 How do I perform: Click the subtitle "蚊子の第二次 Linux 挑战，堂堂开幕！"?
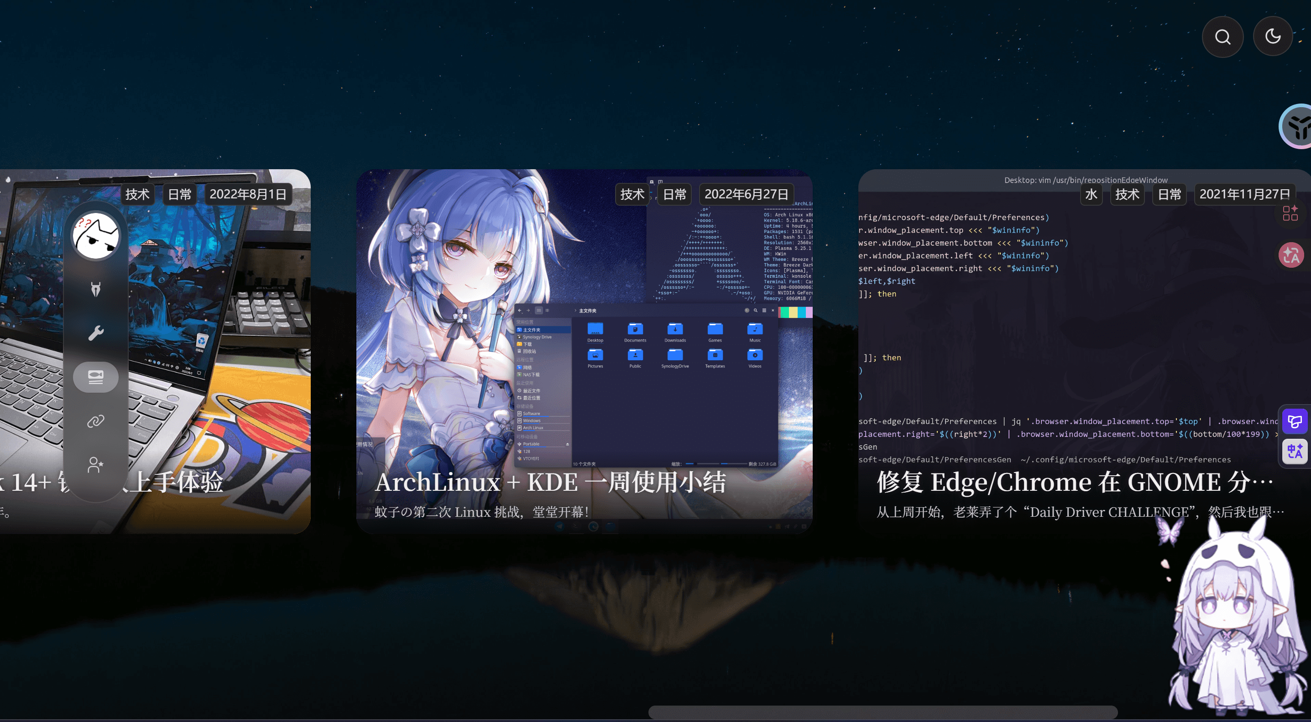click(482, 512)
